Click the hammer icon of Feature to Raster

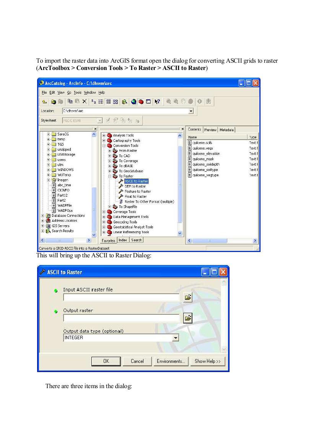[121, 191]
